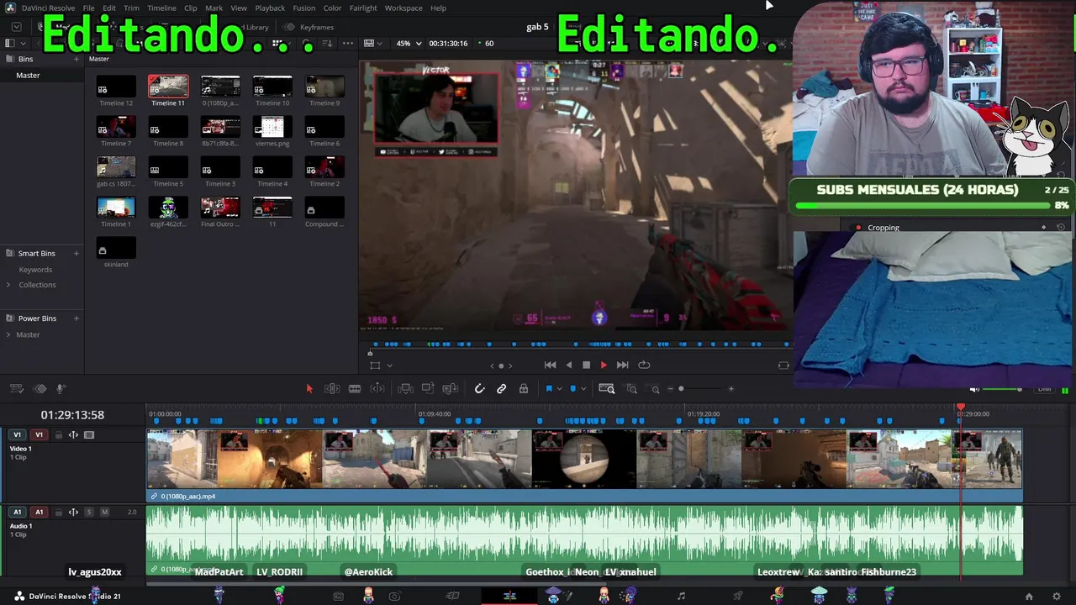1076x605 pixels.
Task: Click the Full Extent Zoom icon
Action: [606, 388]
